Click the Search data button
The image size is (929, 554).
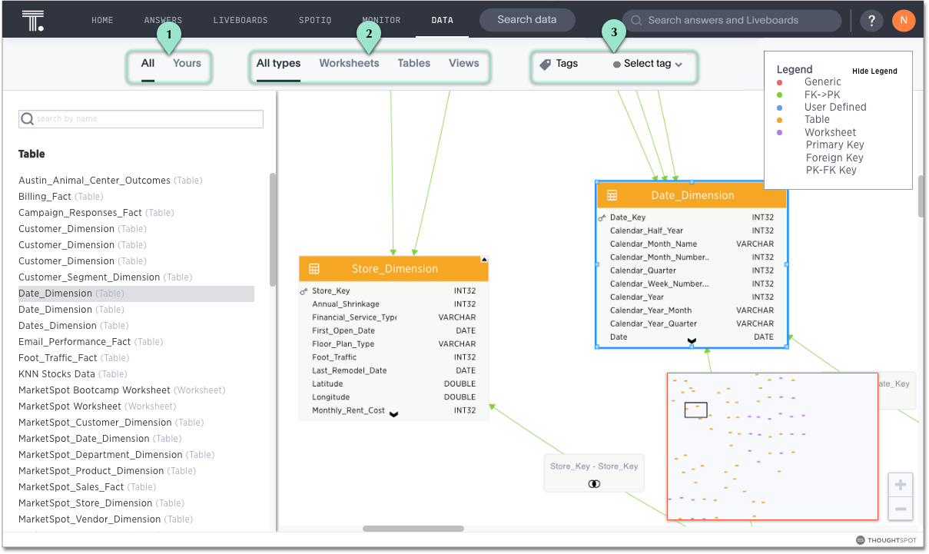[527, 20]
